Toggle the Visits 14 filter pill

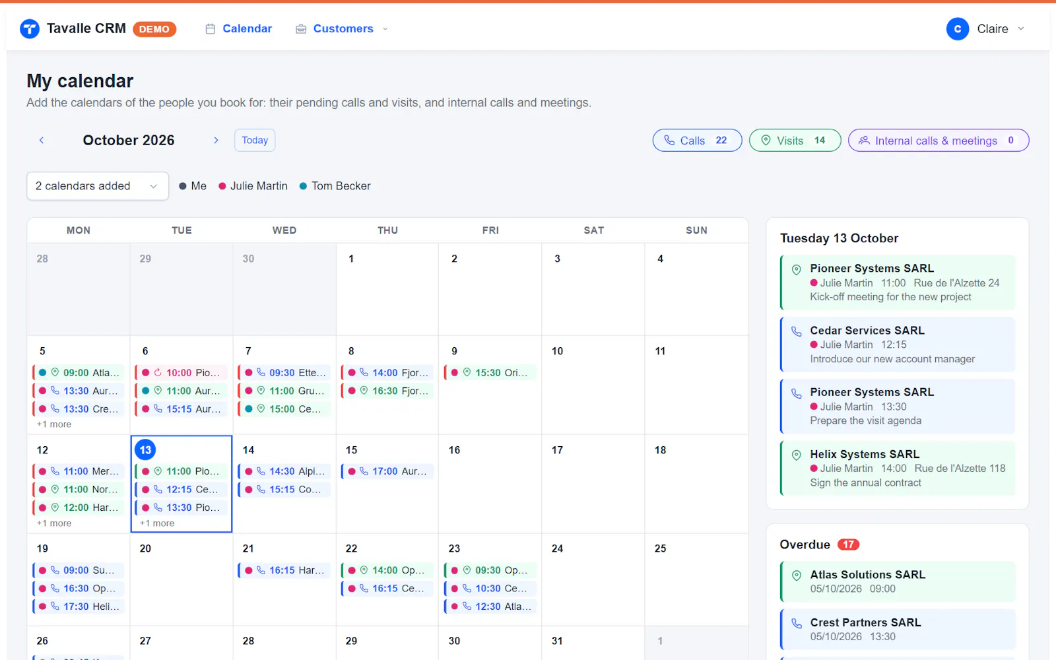pos(795,141)
